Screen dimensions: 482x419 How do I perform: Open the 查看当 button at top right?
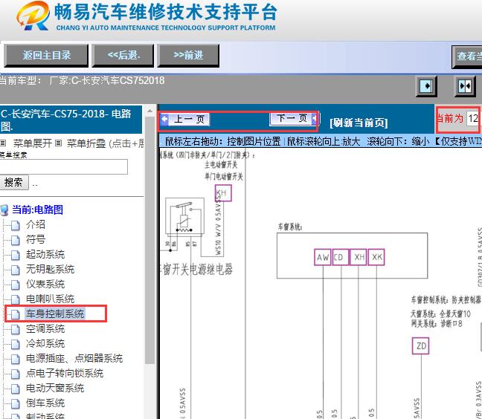[466, 56]
